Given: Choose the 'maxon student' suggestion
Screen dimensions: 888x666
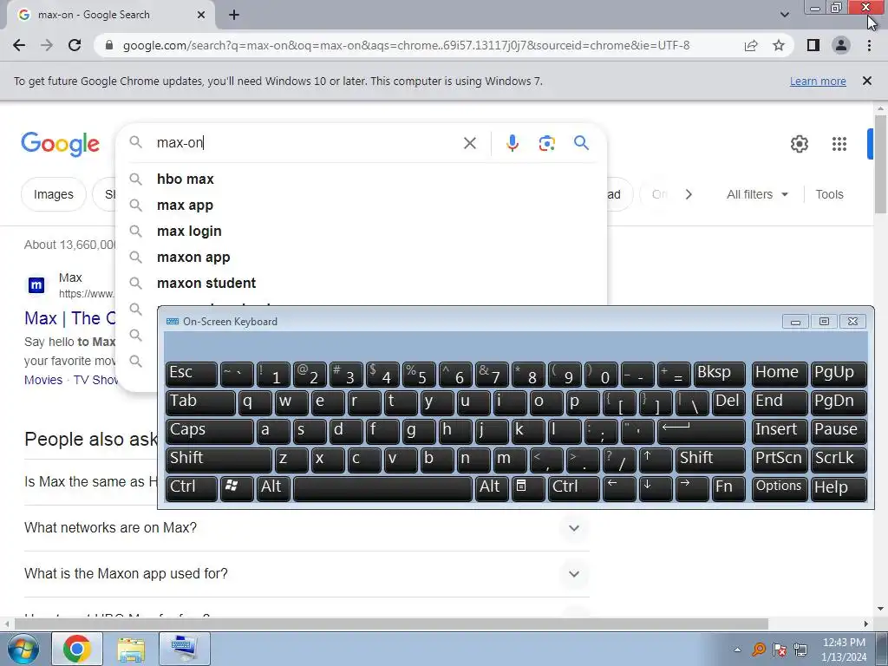Looking at the screenshot, I should (x=361, y=284).
